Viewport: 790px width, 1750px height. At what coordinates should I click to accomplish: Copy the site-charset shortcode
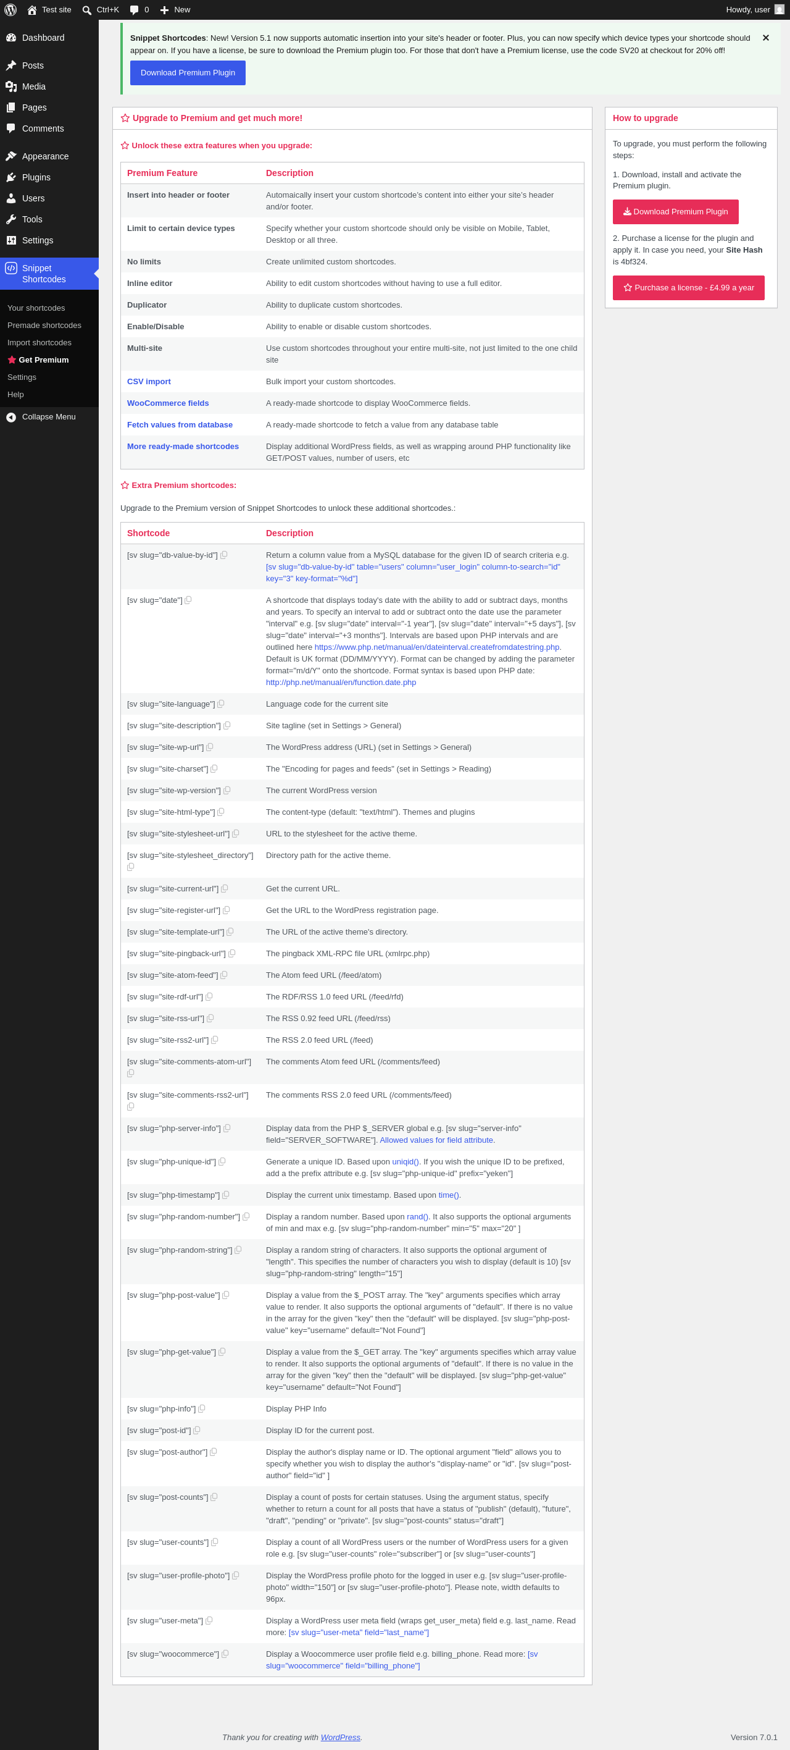pyautogui.click(x=214, y=769)
